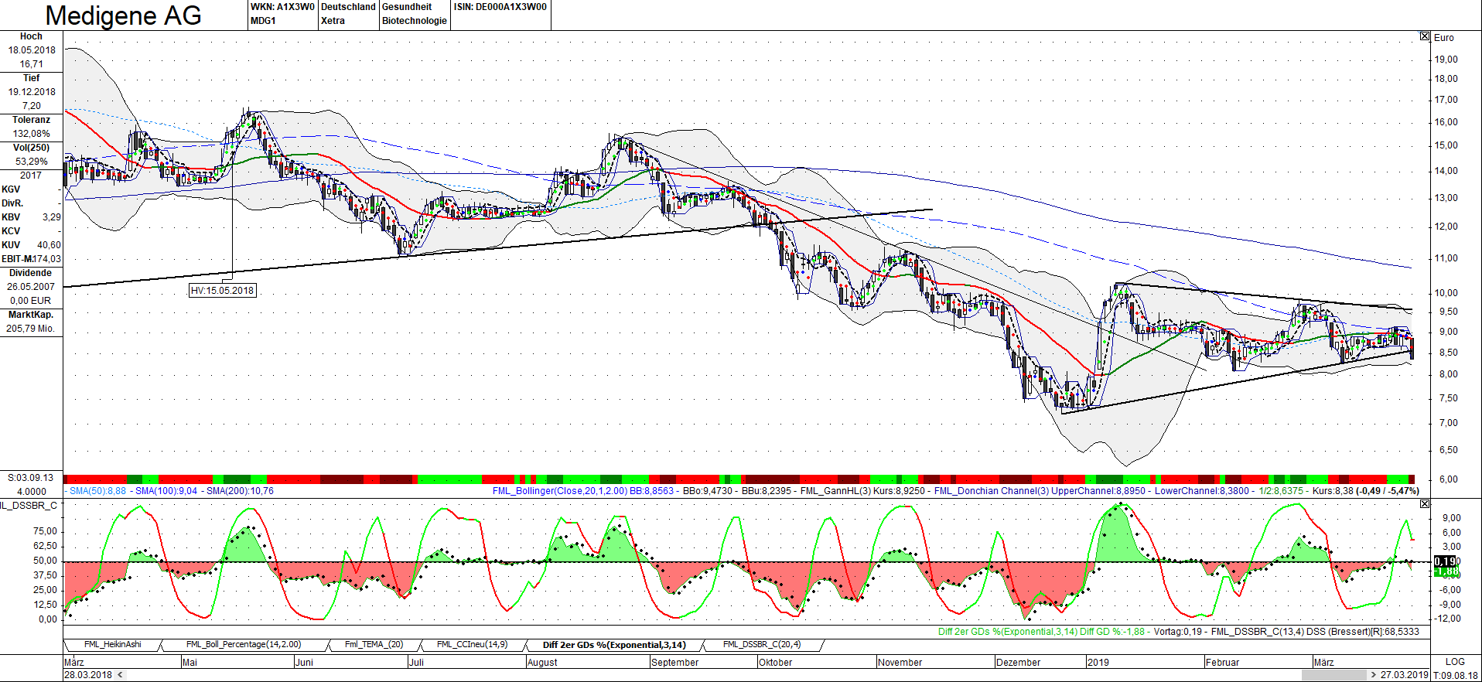The height and width of the screenshot is (682, 1482).
Task: Click the end date 27.03.2019
Action: click(x=1405, y=675)
